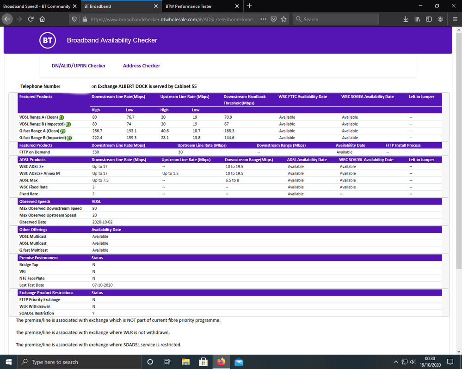Screen dimensions: 462x369
Task: Switch to Broadband Speed BT Community tab
Action: click(x=37, y=6)
